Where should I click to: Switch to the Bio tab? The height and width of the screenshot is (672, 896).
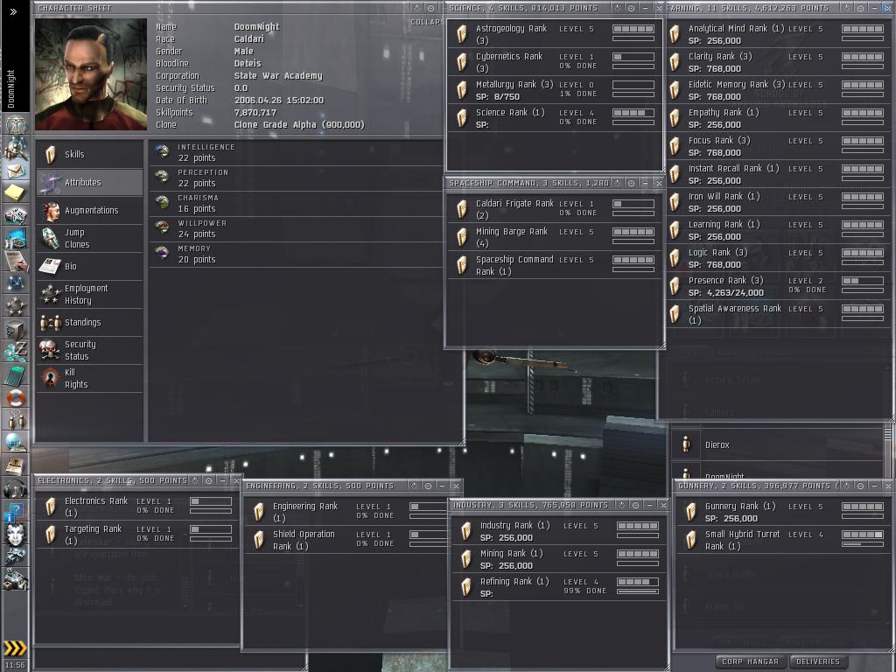click(90, 266)
